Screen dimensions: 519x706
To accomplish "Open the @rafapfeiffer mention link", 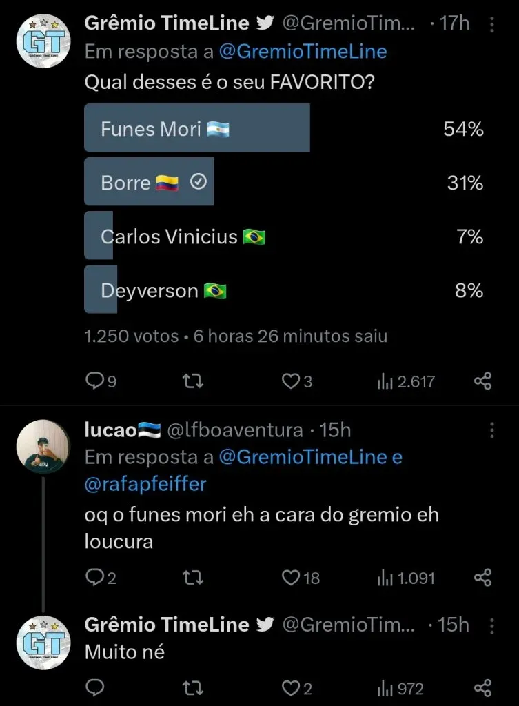I will [145, 484].
